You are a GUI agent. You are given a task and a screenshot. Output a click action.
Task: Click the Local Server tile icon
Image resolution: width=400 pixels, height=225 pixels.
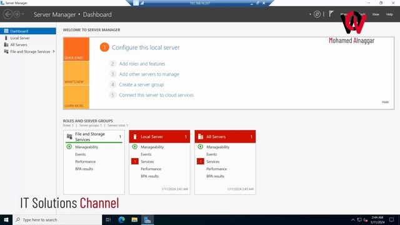click(x=135, y=137)
